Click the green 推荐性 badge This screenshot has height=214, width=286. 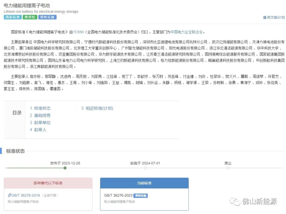tap(30, 17)
